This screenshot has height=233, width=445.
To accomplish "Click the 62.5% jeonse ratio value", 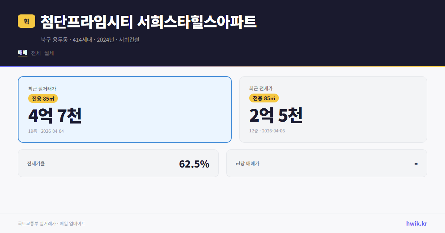I will click(x=194, y=163).
